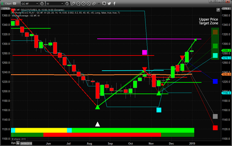
Task: Click the 1196.6 cyan price tag
Action: (226, 93)
